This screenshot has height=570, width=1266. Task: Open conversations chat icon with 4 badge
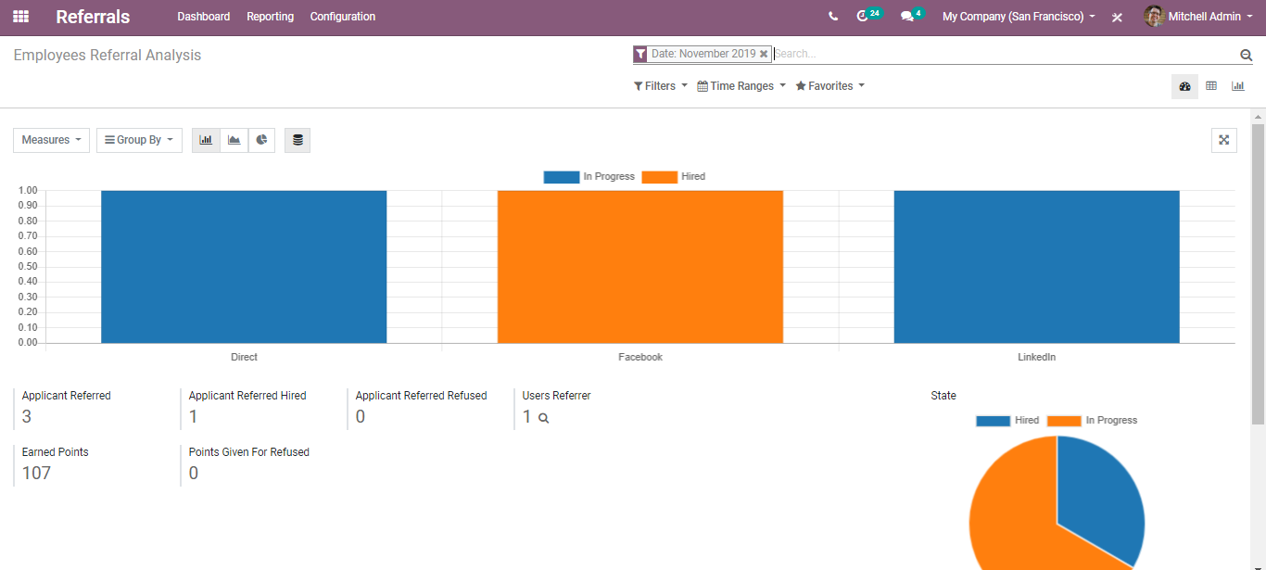click(x=912, y=16)
